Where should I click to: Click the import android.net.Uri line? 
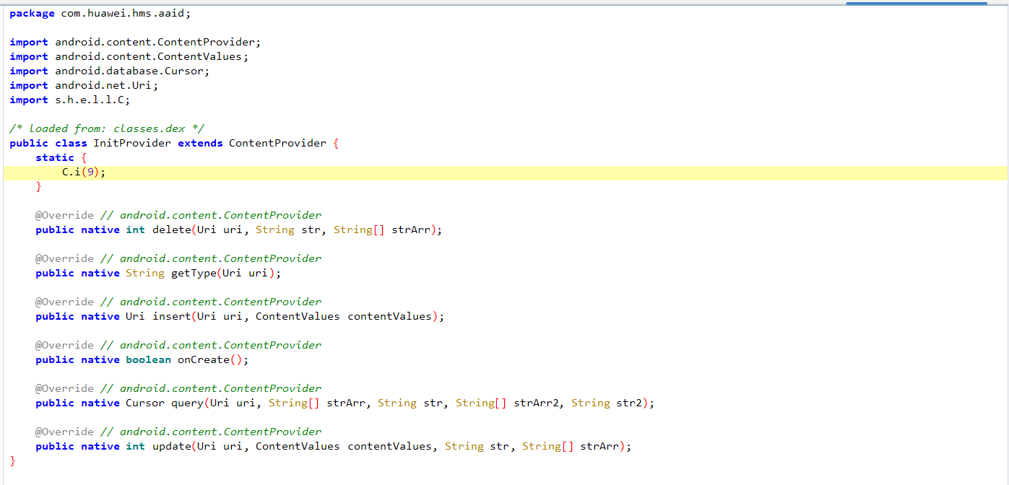[84, 85]
